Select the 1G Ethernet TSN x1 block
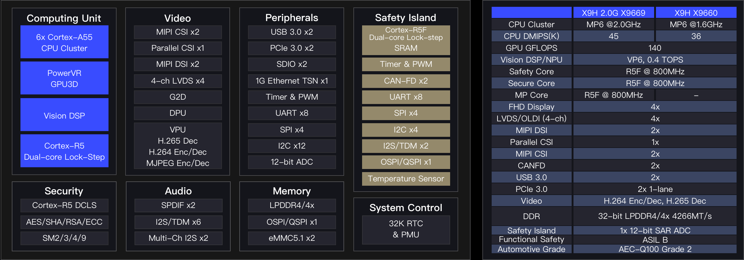The height and width of the screenshot is (260, 744). (x=292, y=81)
